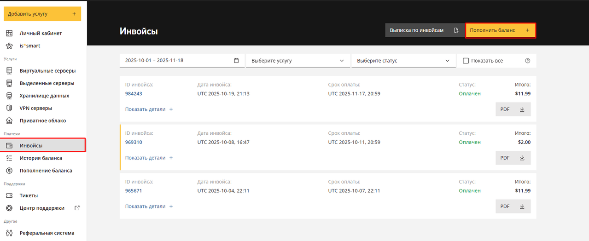
Task: Click the document icon in Выписка по инвойсам
Action: click(456, 30)
